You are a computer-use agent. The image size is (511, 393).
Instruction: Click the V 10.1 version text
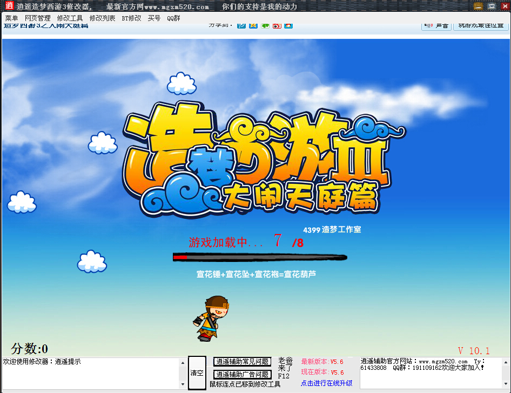[x=474, y=351]
